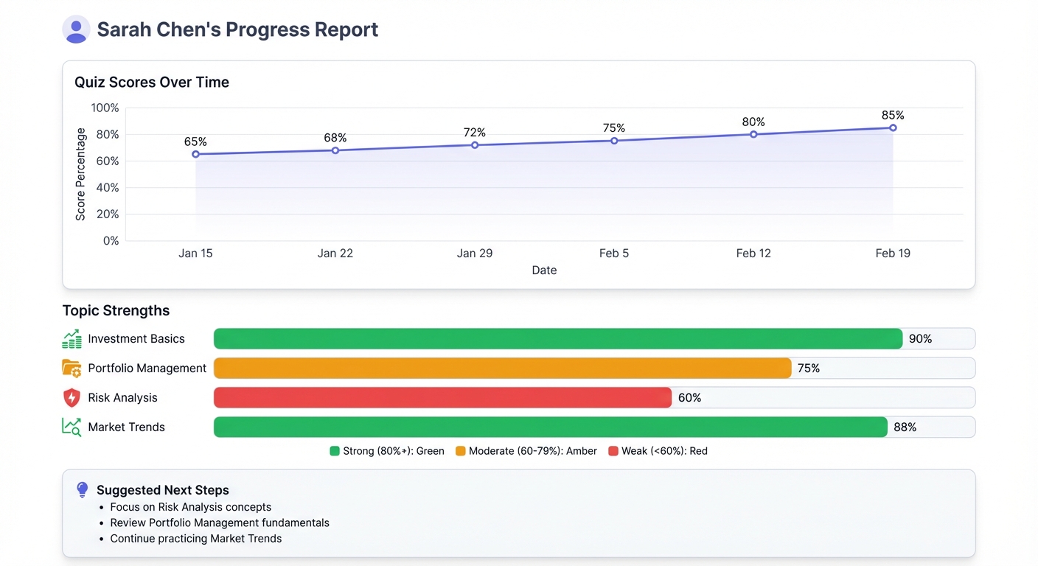Click the Investment Basics chart icon
Viewport: 1038px width, 566px height.
coord(72,339)
